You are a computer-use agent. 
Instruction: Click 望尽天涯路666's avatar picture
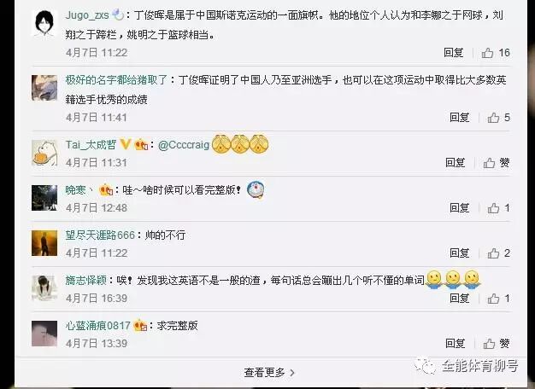pyautogui.click(x=44, y=243)
